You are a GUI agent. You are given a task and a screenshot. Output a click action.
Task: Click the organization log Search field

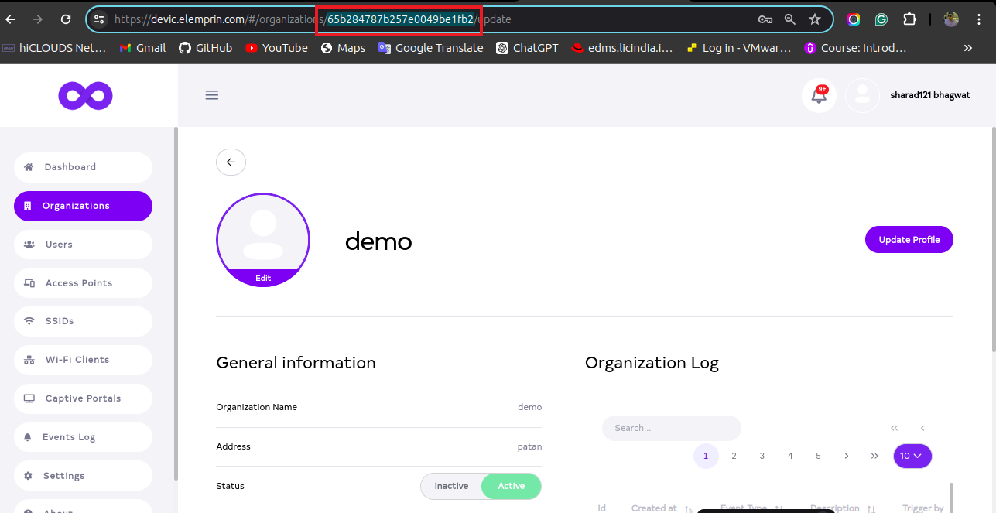671,428
